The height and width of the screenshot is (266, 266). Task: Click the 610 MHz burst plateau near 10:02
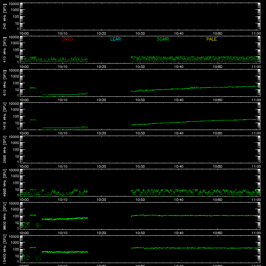pos(33,88)
